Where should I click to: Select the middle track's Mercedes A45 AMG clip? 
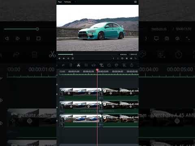click(121, 107)
